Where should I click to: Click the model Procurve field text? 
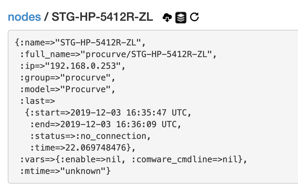[x=73, y=89]
